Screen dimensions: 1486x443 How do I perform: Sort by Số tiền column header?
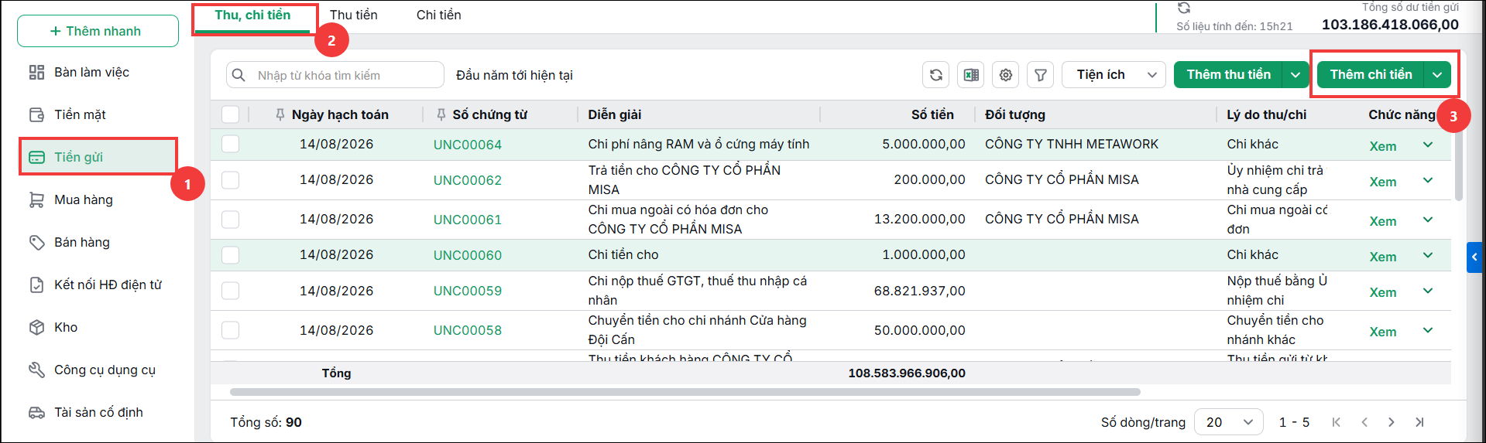(932, 114)
